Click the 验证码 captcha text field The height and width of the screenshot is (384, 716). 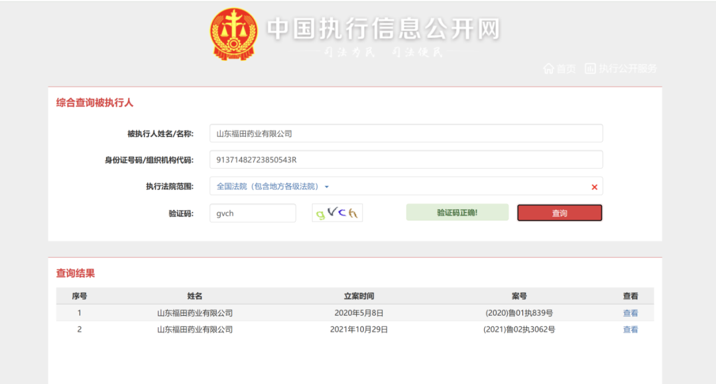253,213
